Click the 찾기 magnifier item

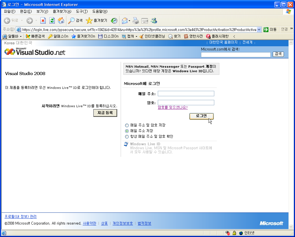coord(174,36)
